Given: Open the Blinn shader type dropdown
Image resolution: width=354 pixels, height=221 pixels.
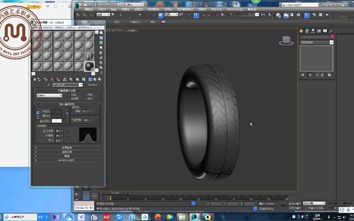Looking at the screenshot, I should [x=49, y=95].
